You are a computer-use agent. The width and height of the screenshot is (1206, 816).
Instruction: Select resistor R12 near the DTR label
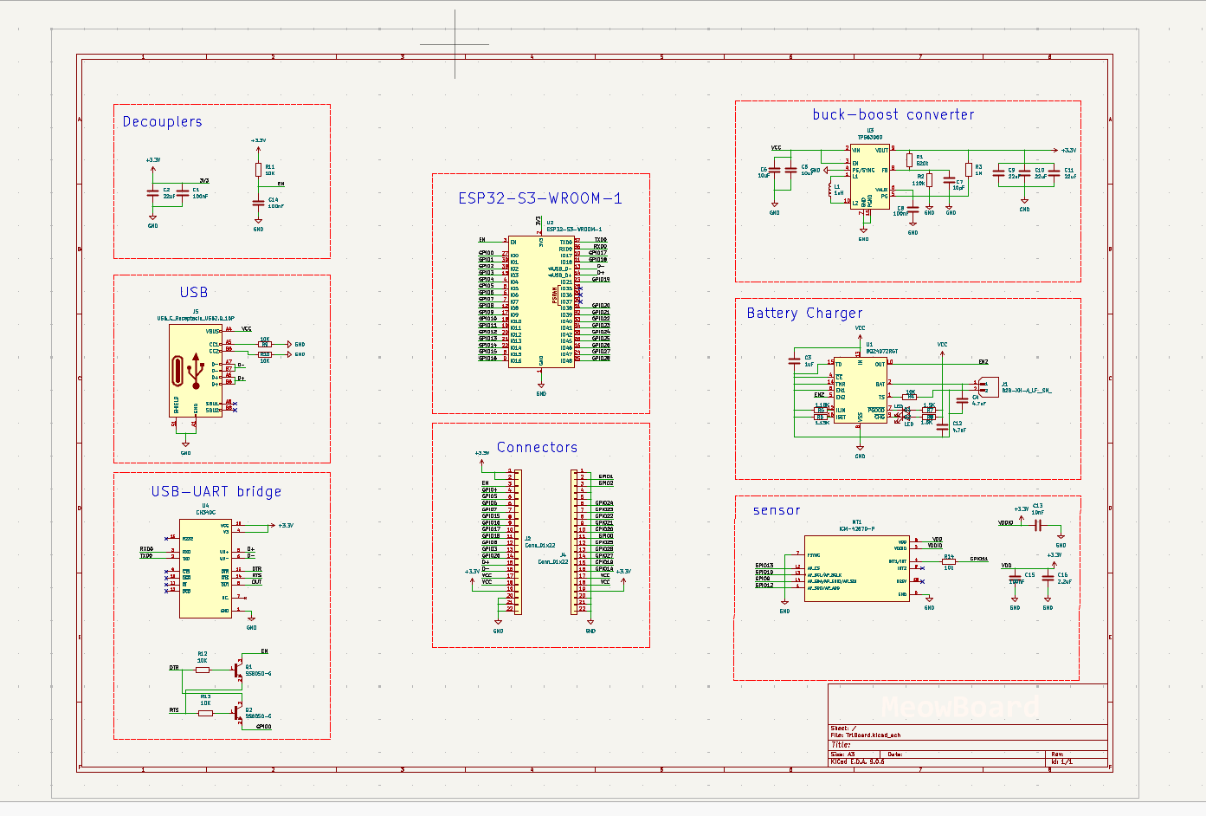click(x=202, y=670)
